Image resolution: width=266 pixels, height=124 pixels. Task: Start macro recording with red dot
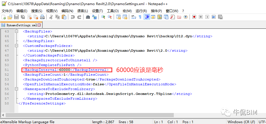tap(194, 17)
